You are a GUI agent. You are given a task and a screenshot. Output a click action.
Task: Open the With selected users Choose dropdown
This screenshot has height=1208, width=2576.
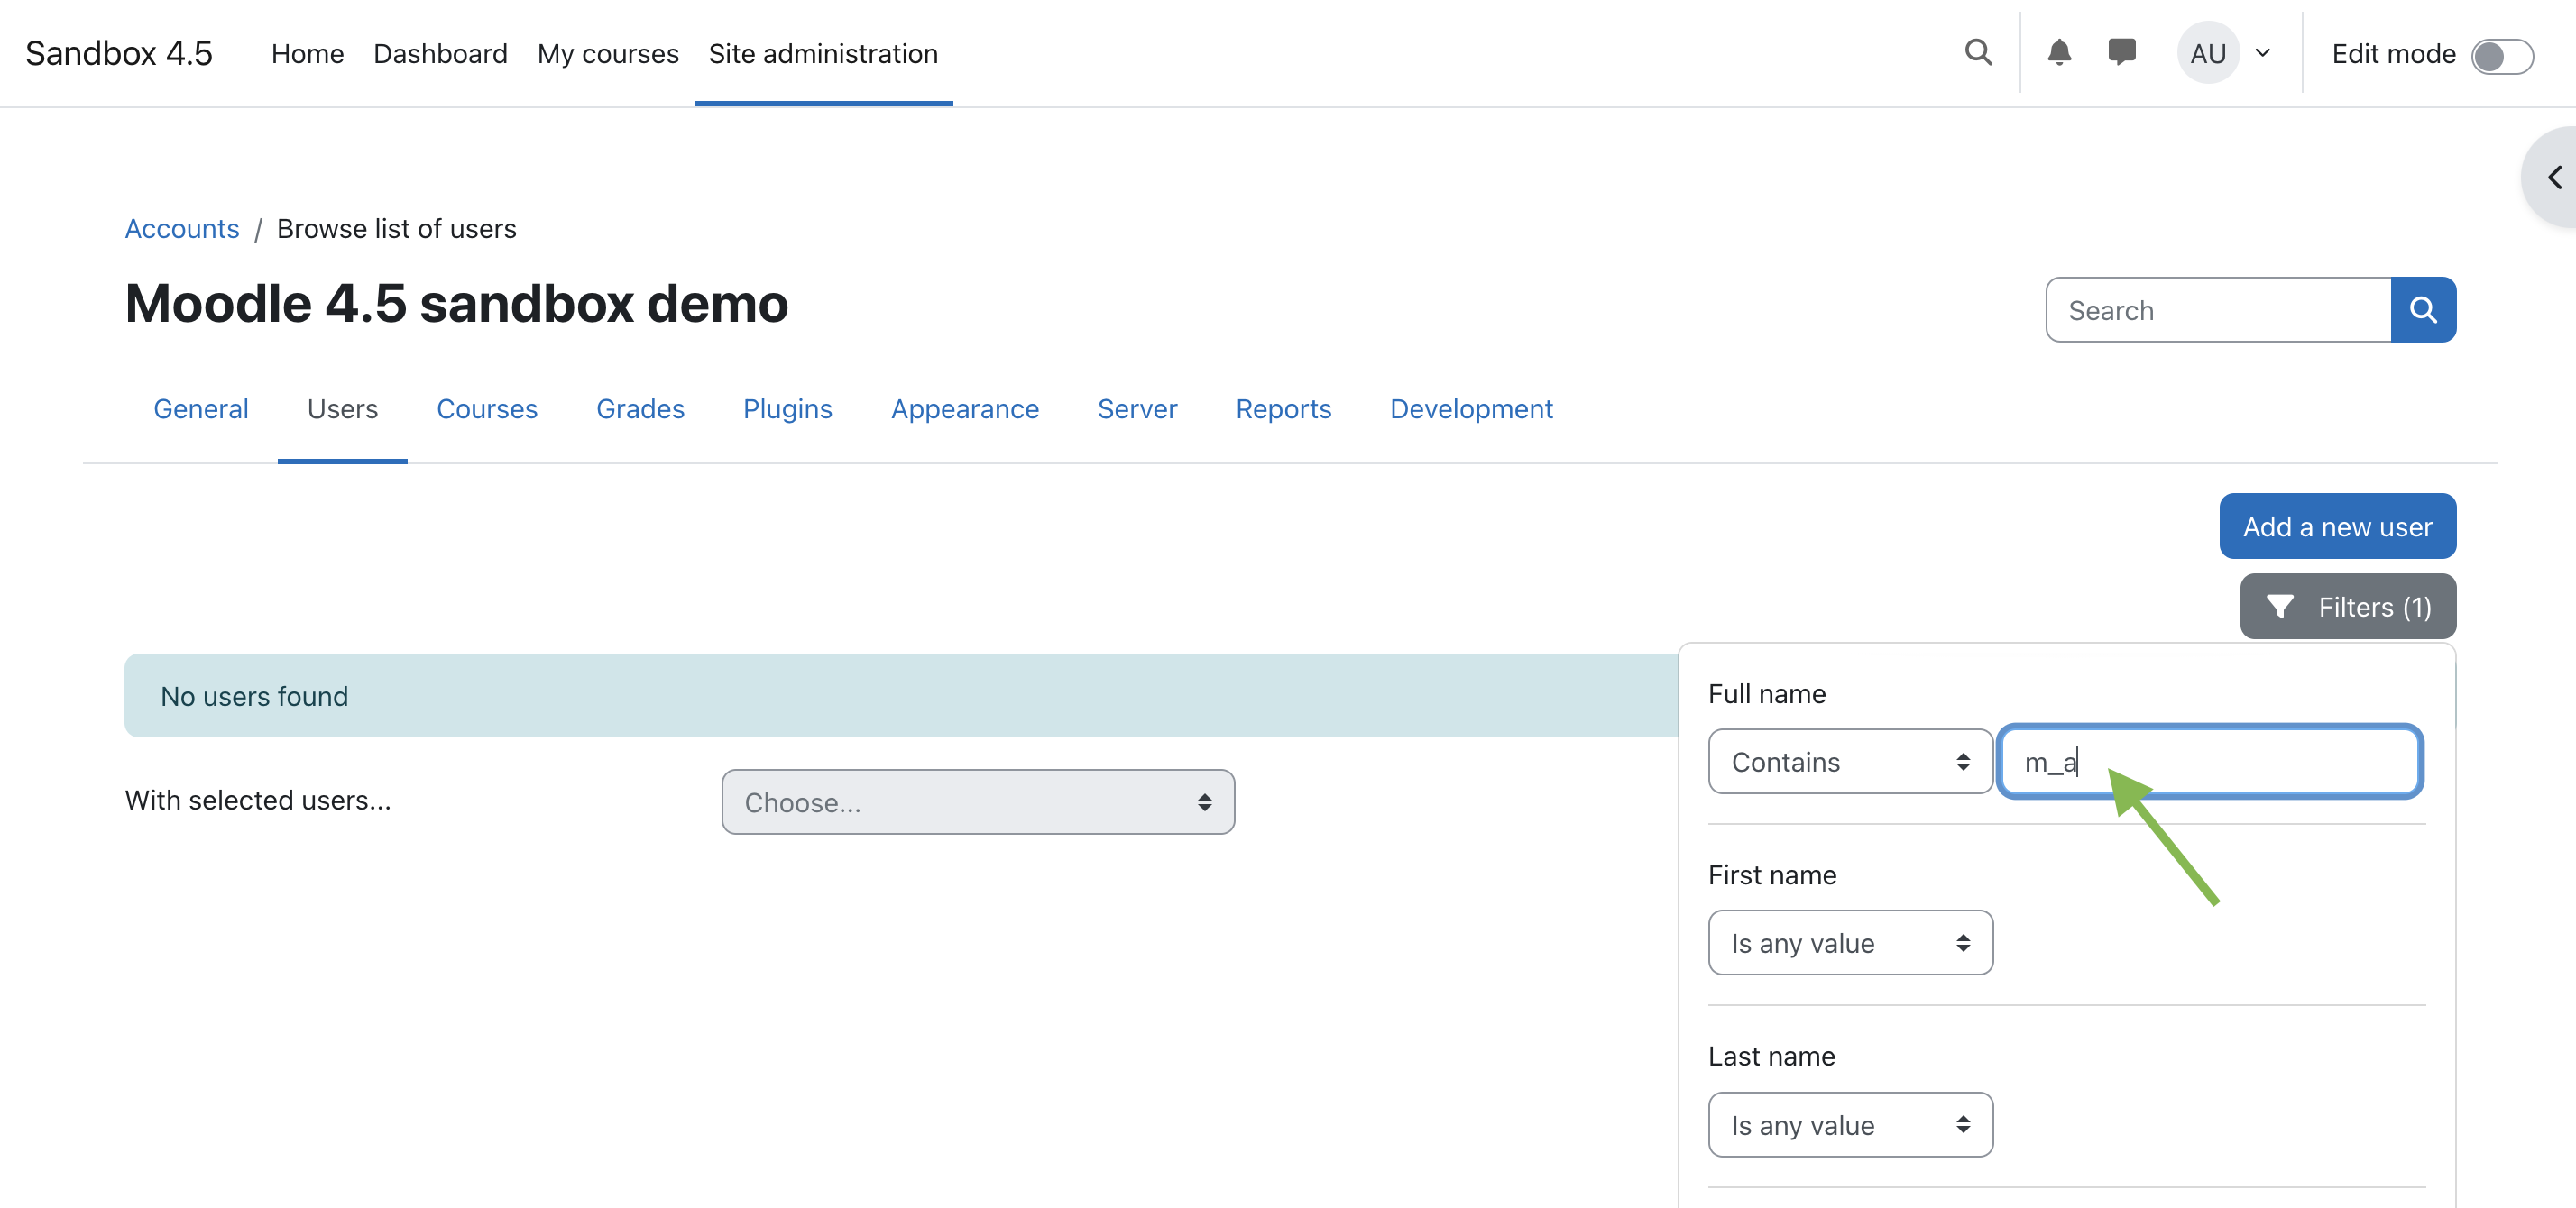tap(978, 801)
